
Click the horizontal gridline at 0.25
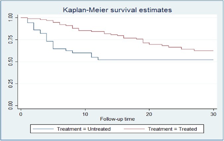click(116, 84)
